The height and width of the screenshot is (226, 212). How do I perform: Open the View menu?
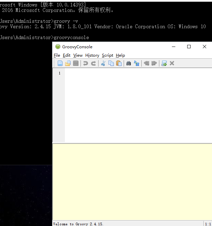78,55
